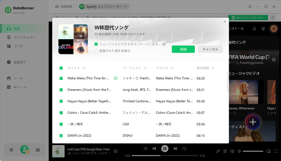This screenshot has width=281, height=161.
Task: Click the floating purple plus add button
Action: point(253,122)
